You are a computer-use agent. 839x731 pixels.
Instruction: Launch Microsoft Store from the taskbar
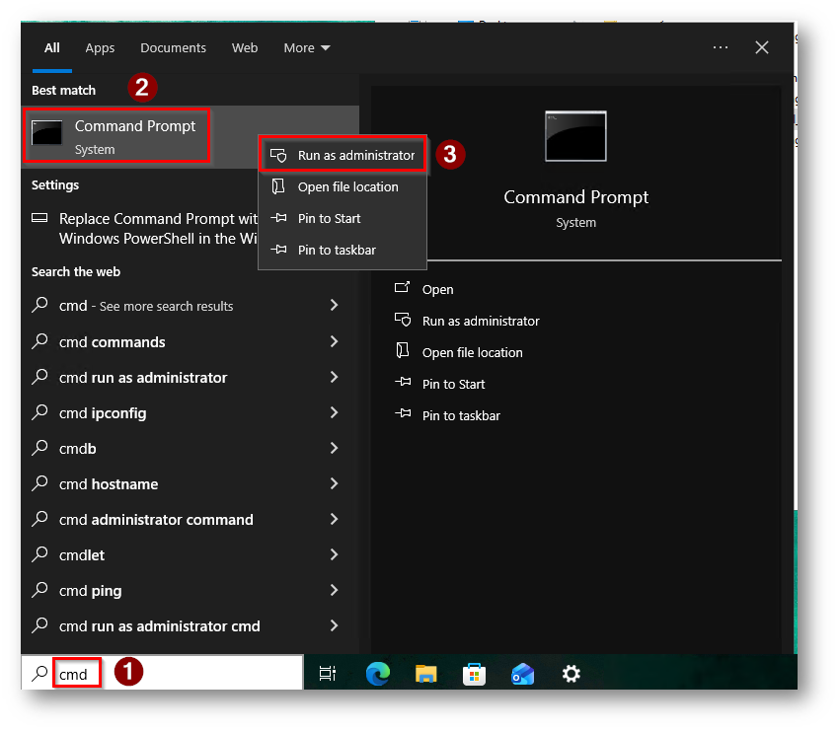pyautogui.click(x=474, y=674)
